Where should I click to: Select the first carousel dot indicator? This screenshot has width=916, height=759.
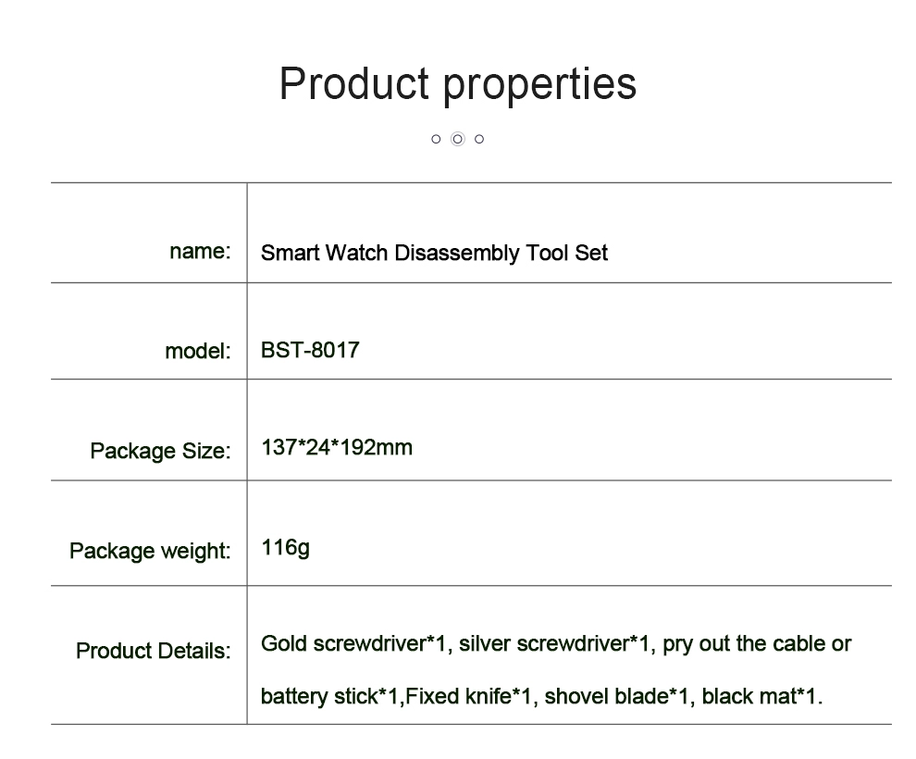tap(436, 139)
